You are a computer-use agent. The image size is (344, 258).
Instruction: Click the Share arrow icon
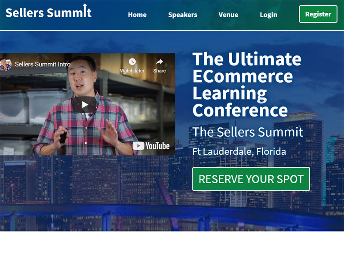160,61
